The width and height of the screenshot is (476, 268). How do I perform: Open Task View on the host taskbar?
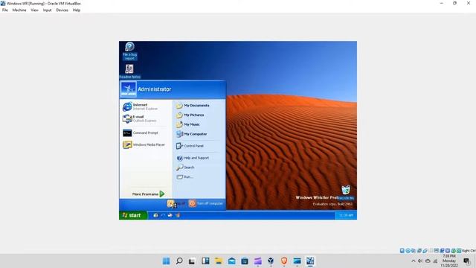192,261
